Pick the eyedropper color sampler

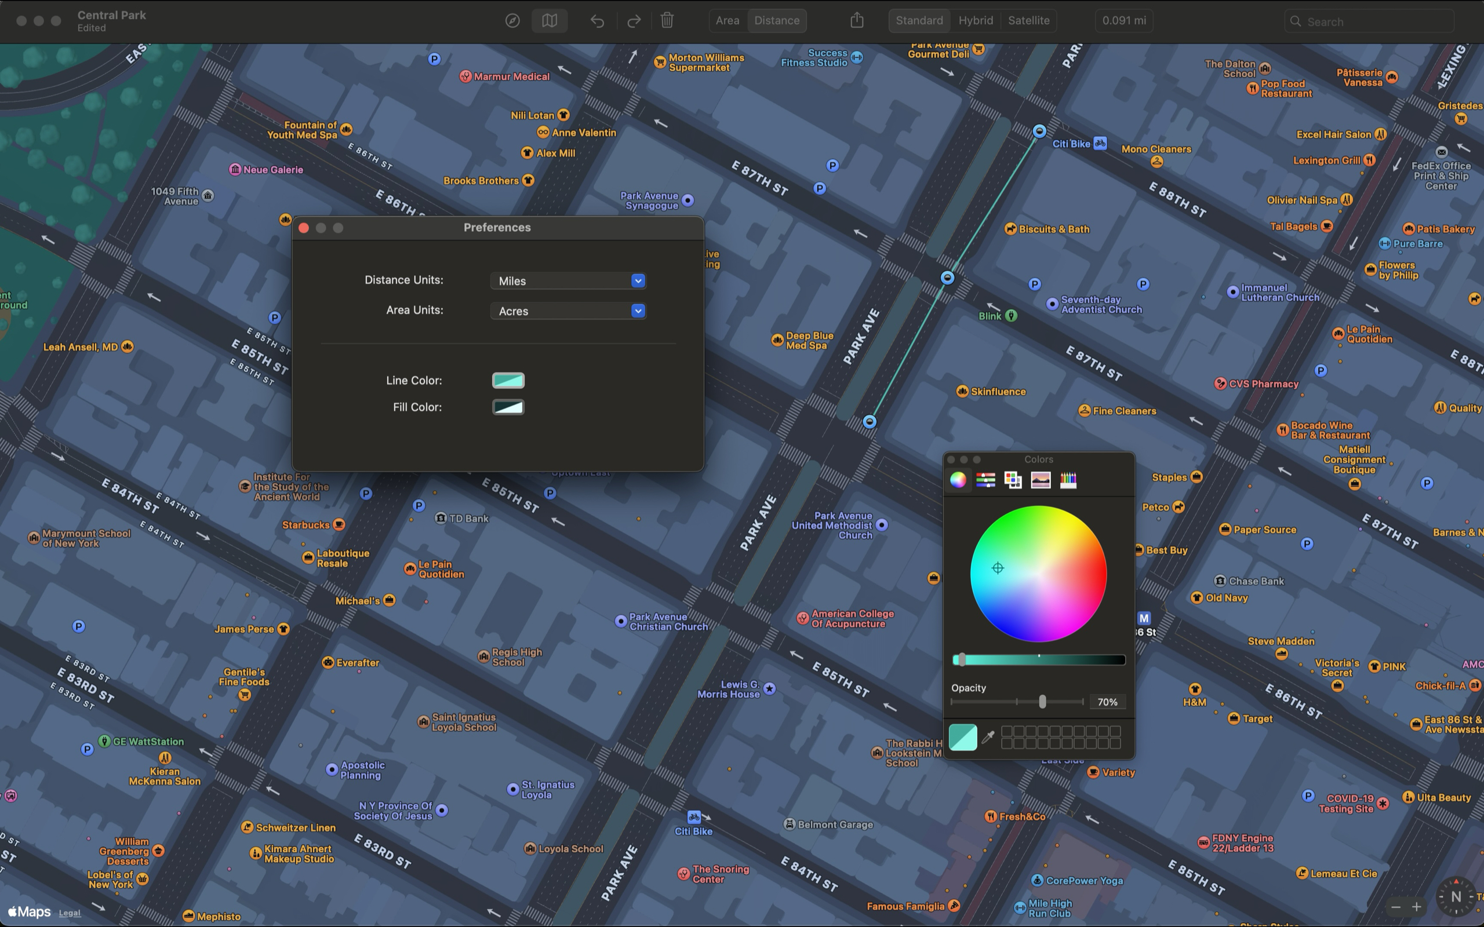click(x=988, y=737)
